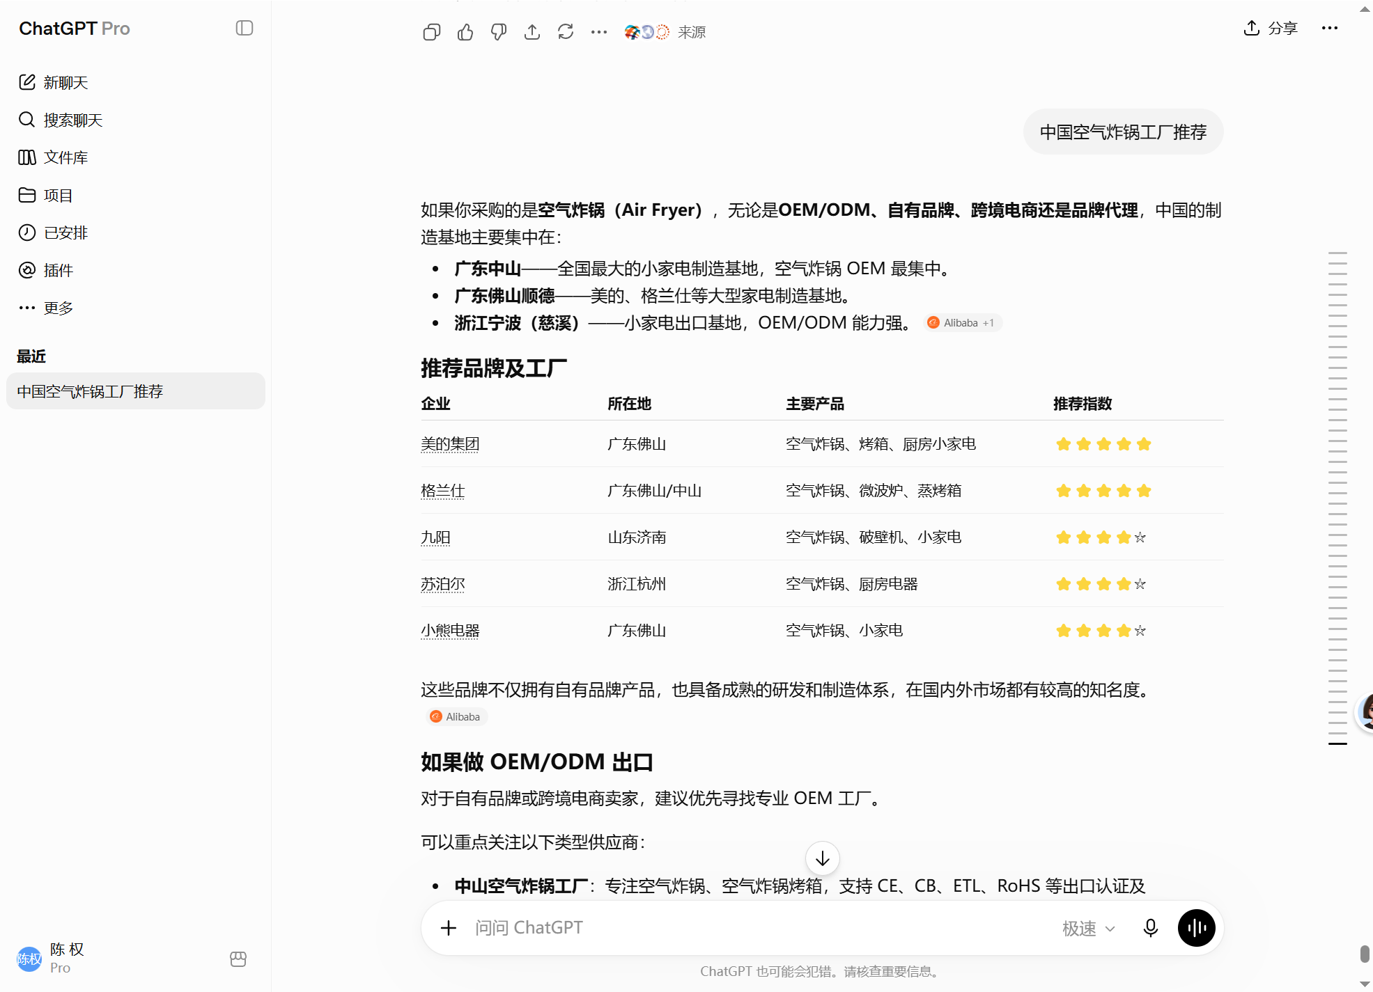Click the conversation outline markers on the right
Viewport: 1373px width, 992px height.
1337,498
